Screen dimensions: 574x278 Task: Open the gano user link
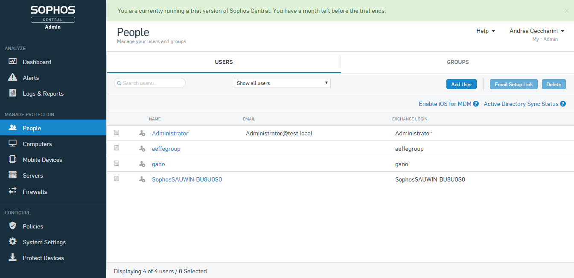tap(158, 164)
